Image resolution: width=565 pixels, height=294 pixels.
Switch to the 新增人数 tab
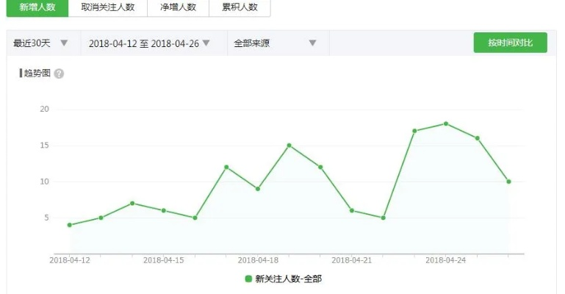[37, 7]
